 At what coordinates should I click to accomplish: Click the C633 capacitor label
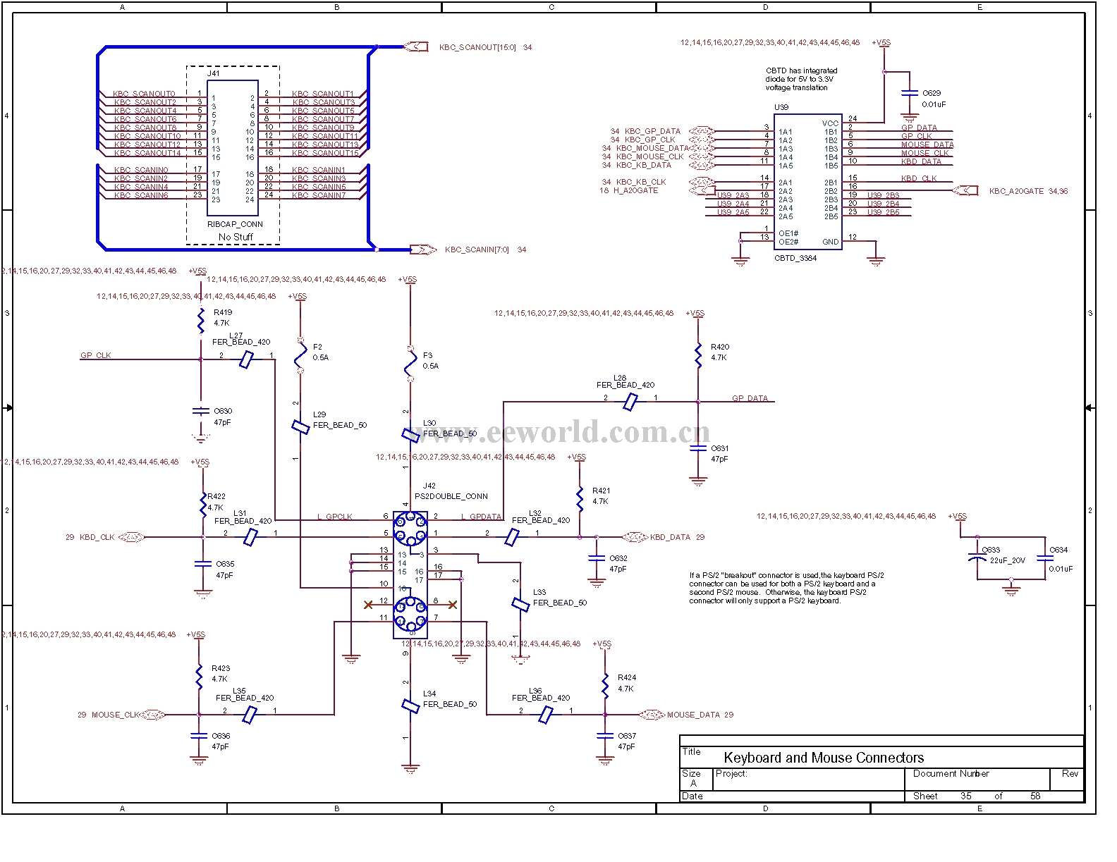coord(991,550)
